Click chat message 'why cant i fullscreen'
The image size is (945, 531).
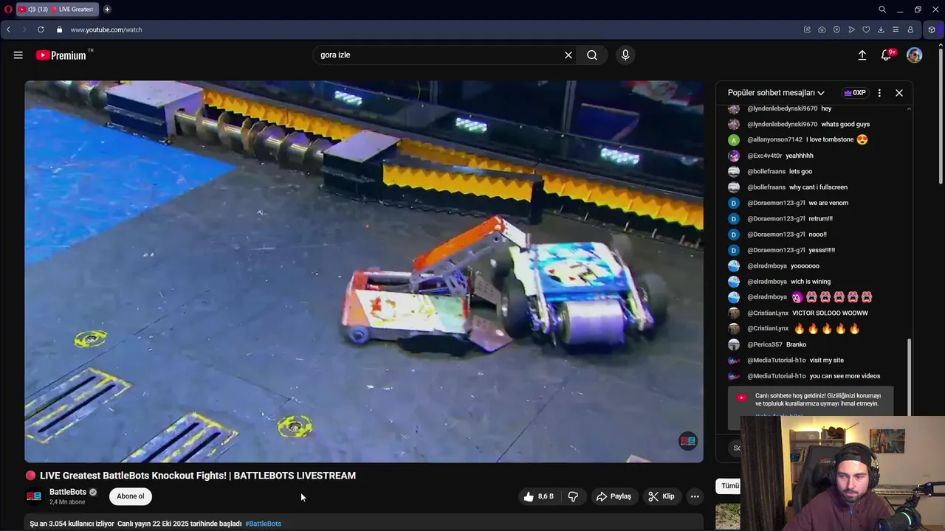tap(818, 187)
